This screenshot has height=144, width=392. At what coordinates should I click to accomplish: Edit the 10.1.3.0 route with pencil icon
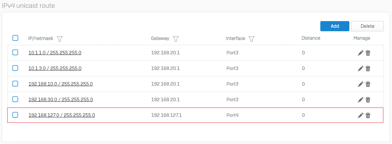pyautogui.click(x=360, y=69)
